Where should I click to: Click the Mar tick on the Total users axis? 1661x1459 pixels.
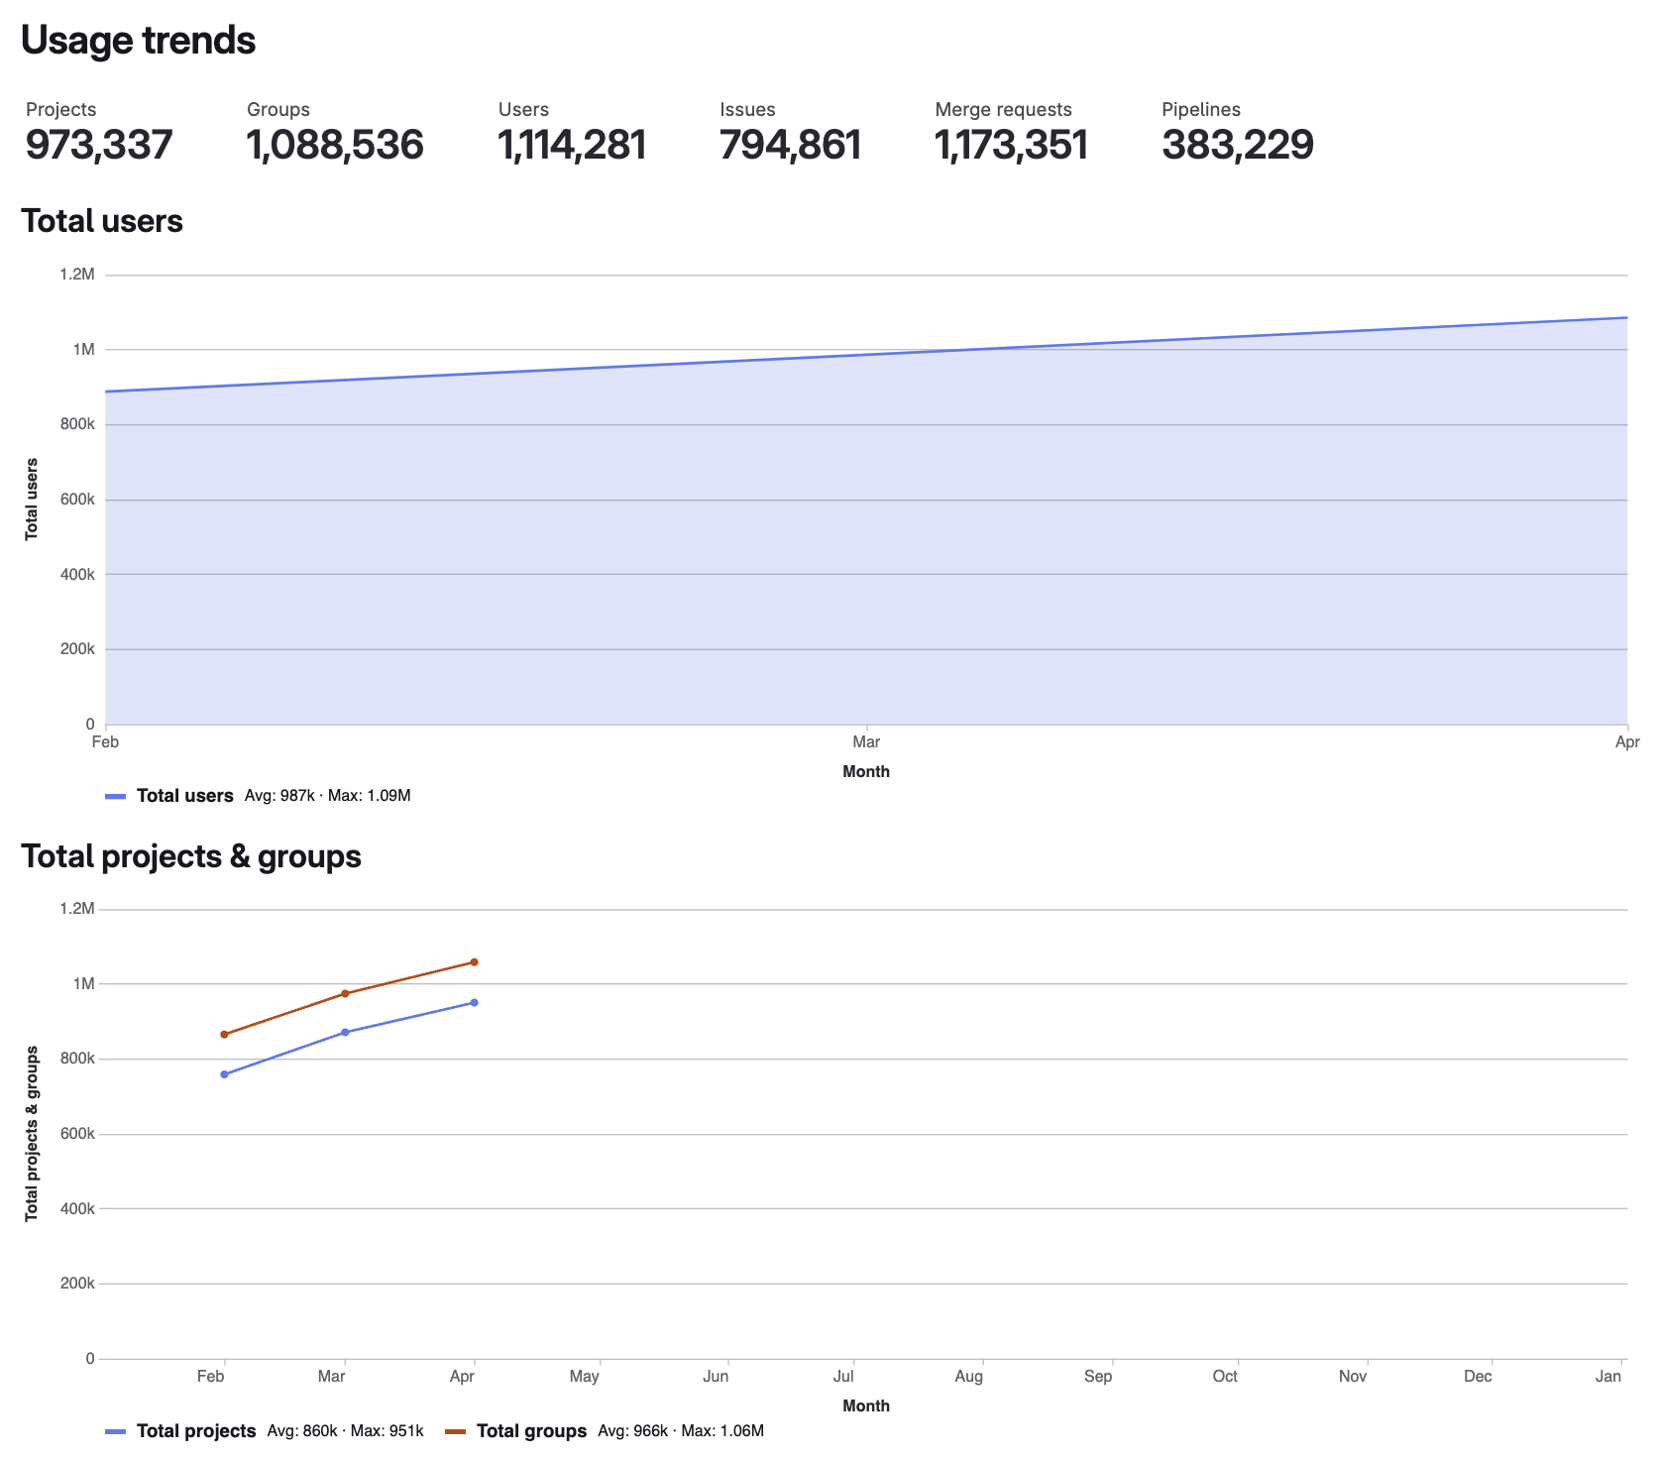(x=864, y=741)
